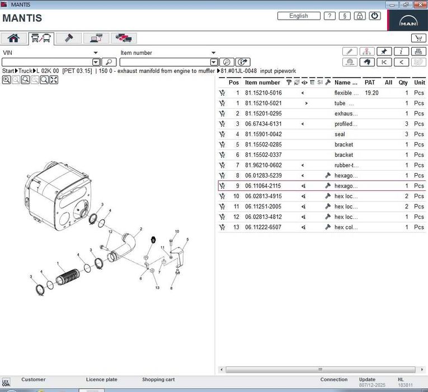Search VIN with magnifier button
428x392 pixels.
109,62
